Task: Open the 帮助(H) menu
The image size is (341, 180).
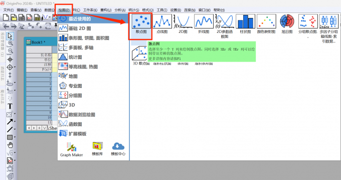Action: pos(219,10)
